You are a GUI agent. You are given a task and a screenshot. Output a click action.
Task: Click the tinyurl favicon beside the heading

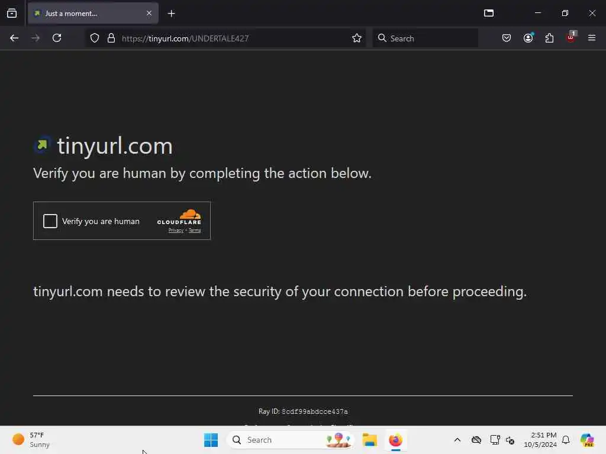point(42,145)
